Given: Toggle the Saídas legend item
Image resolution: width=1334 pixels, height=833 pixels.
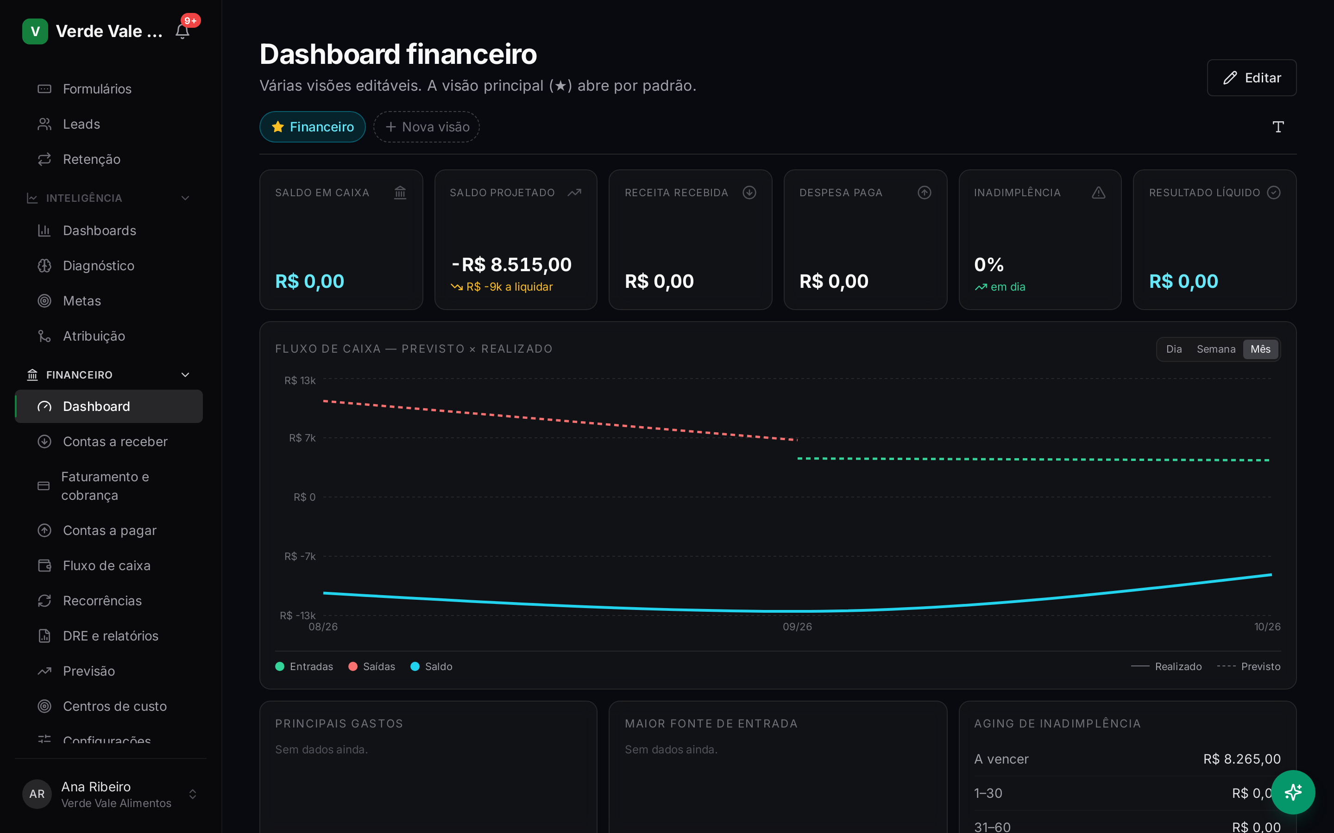Looking at the screenshot, I should (372, 666).
